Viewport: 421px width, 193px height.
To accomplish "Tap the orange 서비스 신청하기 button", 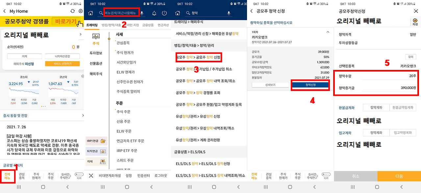I will point(62,64).
